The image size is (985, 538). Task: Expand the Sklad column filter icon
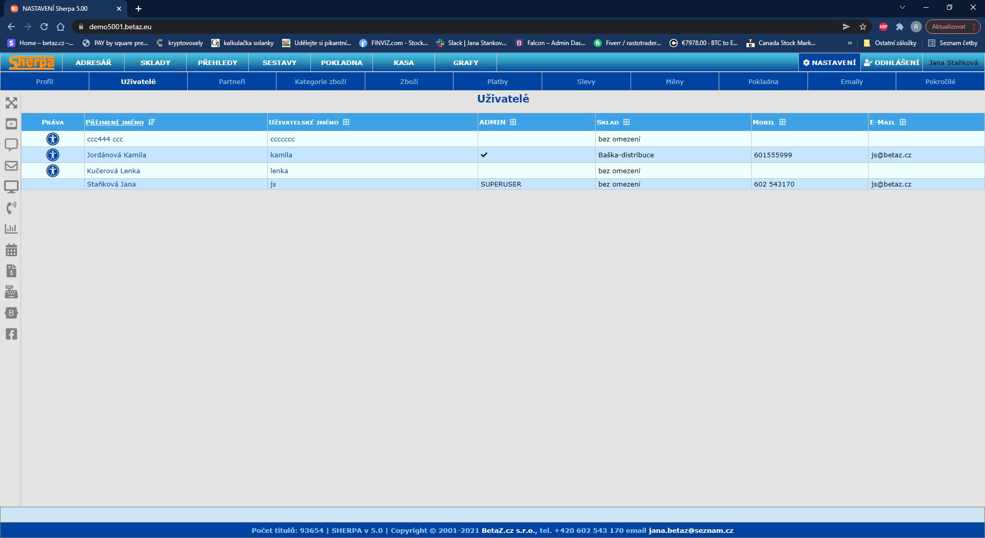click(x=626, y=122)
